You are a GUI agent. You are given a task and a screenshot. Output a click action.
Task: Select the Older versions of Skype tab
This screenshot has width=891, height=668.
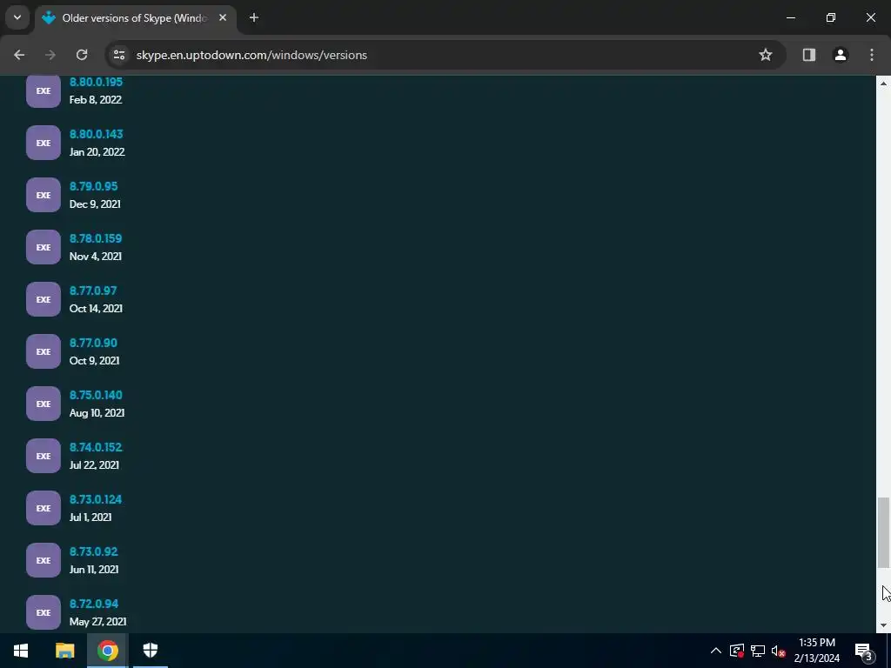135,18
